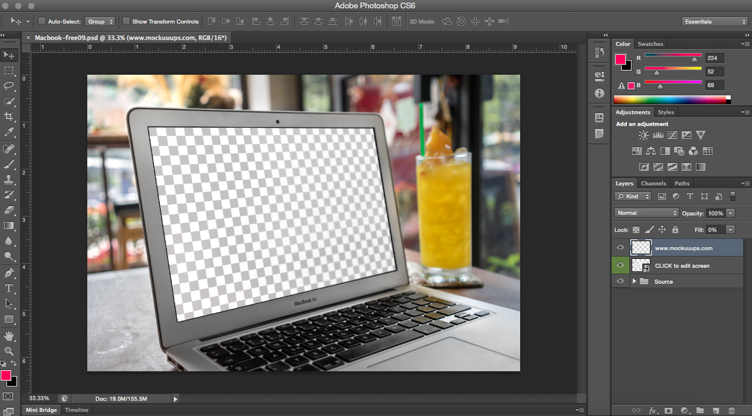Select the Hand tool
The width and height of the screenshot is (752, 416).
[x=9, y=336]
